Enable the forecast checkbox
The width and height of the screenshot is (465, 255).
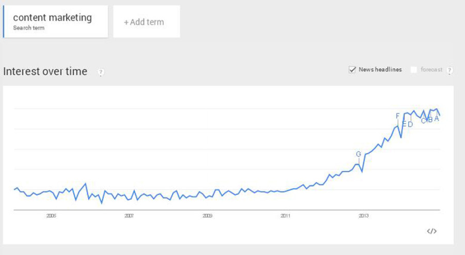coord(413,70)
